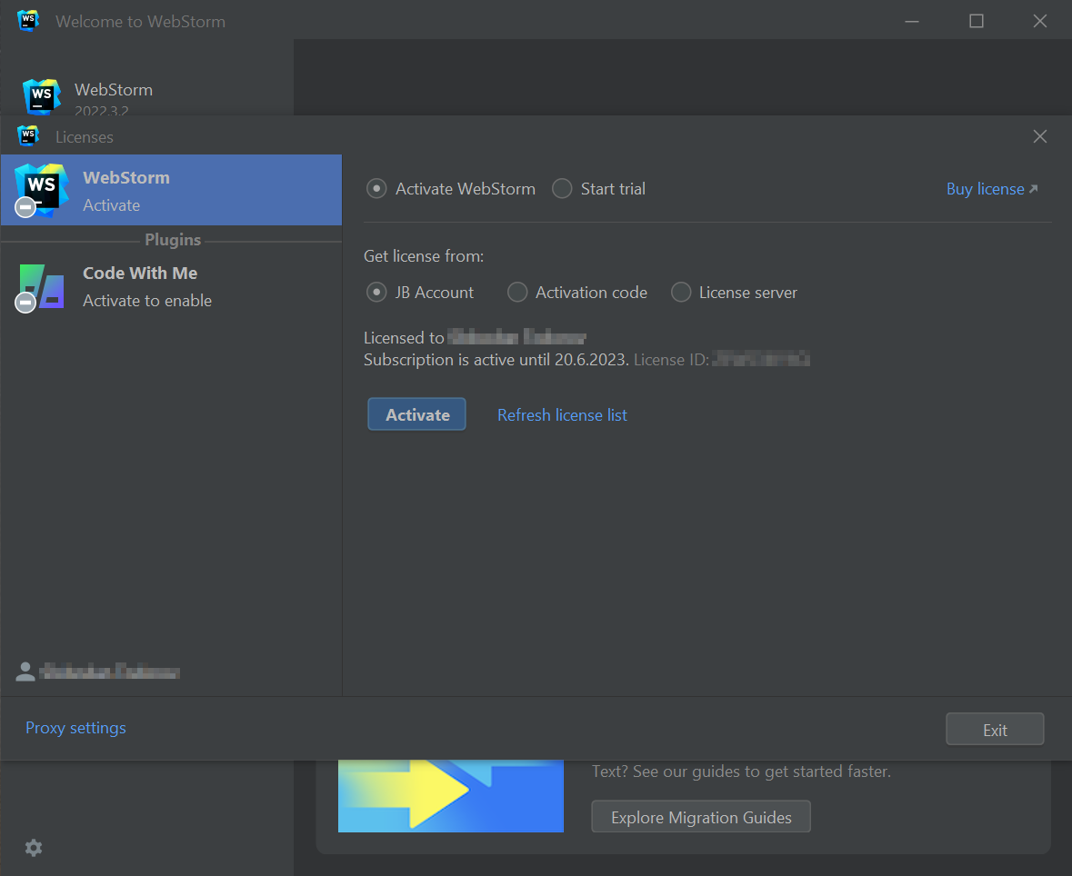This screenshot has height=876, width=1072.
Task: Open Proxy settings
Action: coord(75,728)
